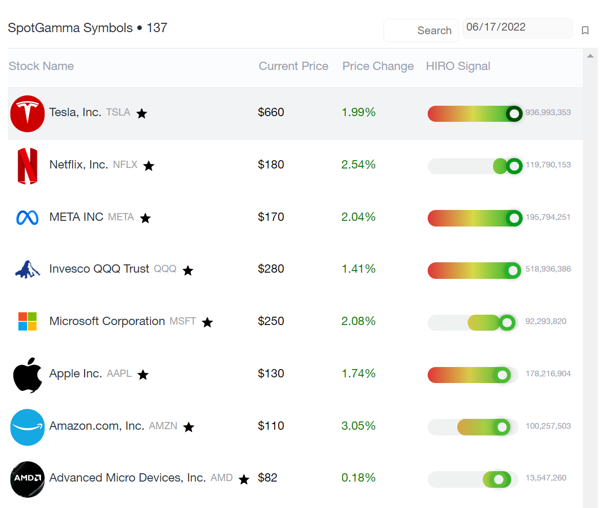
Task: Select the Microsoft Corporation name
Action: pos(107,321)
